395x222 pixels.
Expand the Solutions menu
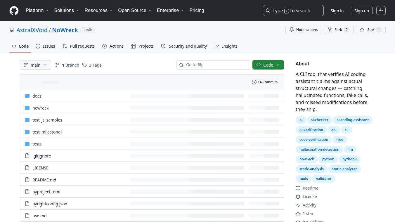point(67,11)
